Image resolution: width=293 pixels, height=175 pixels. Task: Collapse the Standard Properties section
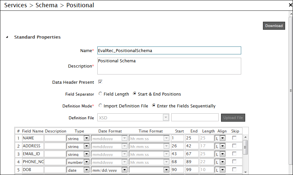coord(7,37)
